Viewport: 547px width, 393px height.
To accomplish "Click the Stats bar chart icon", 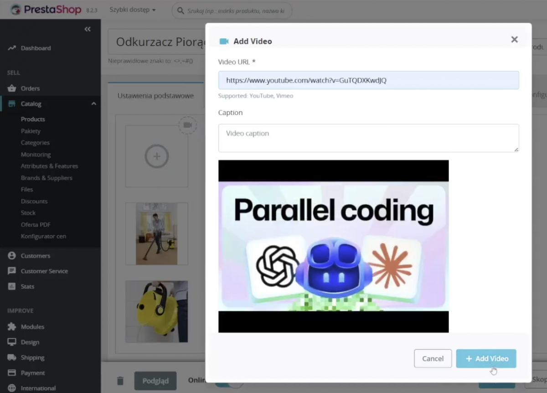I will (12, 286).
